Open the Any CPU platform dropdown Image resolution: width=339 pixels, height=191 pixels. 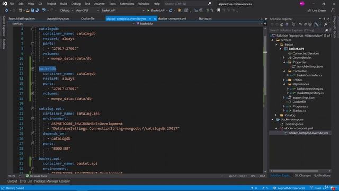click(x=87, y=11)
